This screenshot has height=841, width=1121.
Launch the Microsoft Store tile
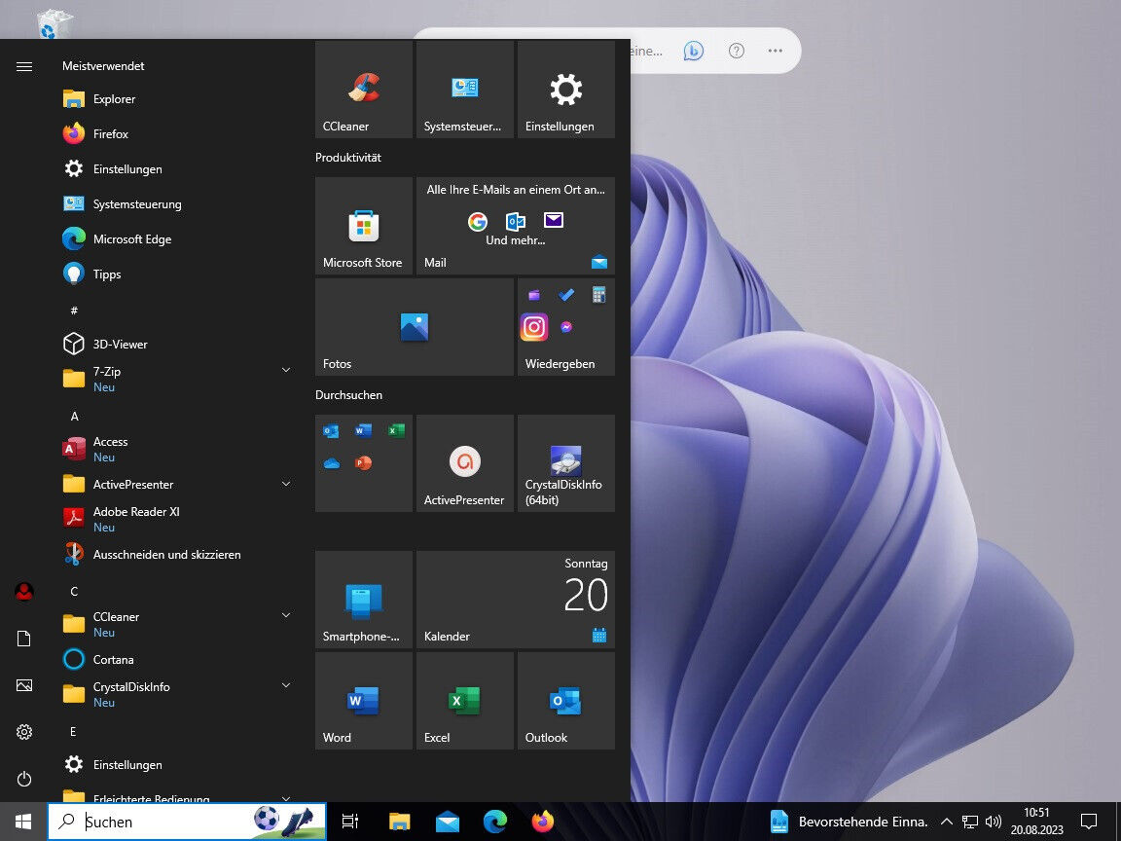364,226
